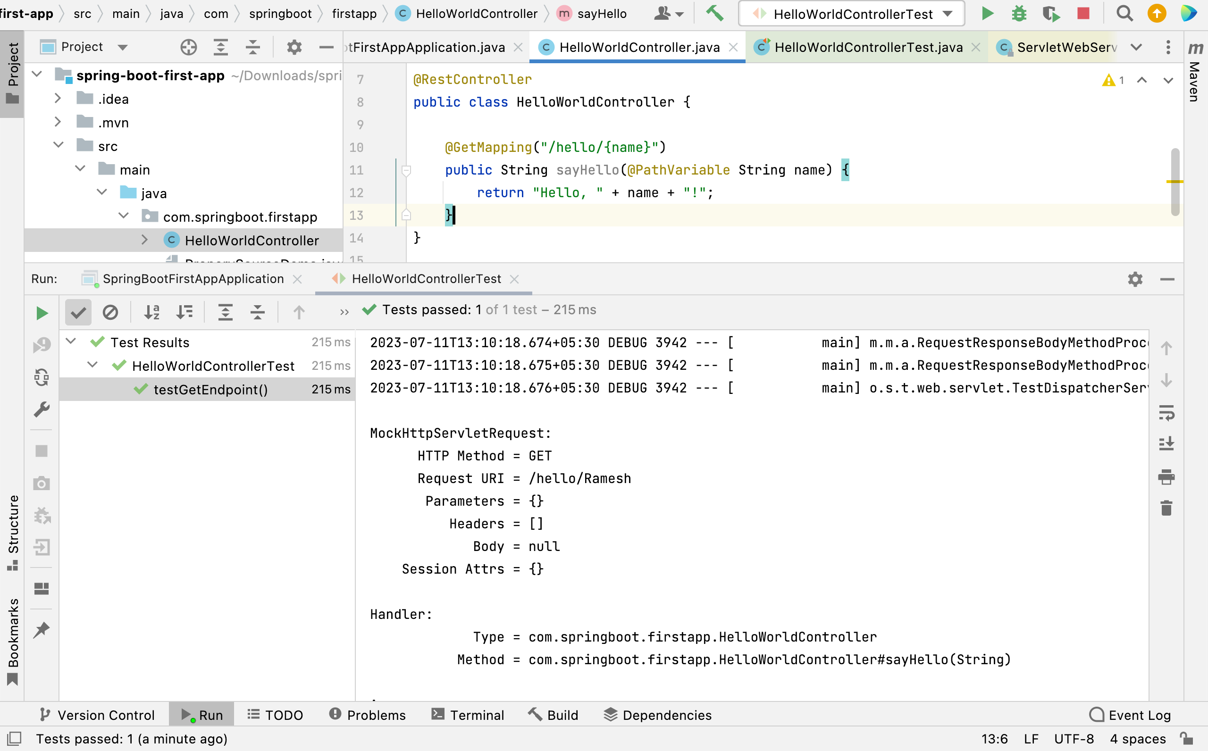Viewport: 1208px width, 751px height.
Task: Open the Dependencies tool window
Action: click(x=658, y=715)
